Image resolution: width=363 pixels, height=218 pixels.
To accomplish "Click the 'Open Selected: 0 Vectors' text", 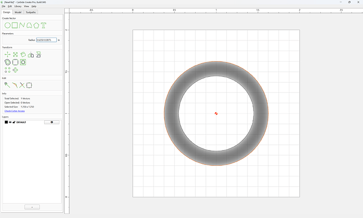I will click(17, 103).
